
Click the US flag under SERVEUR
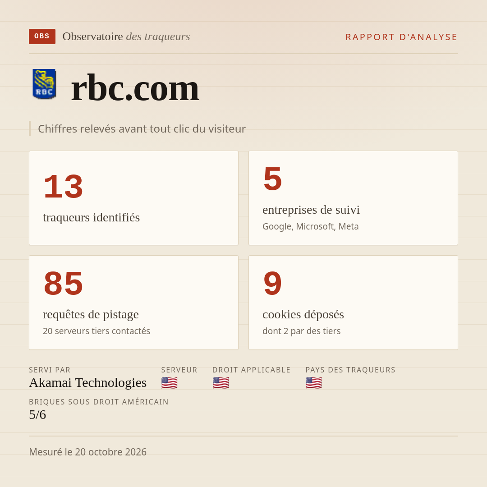[x=169, y=383]
